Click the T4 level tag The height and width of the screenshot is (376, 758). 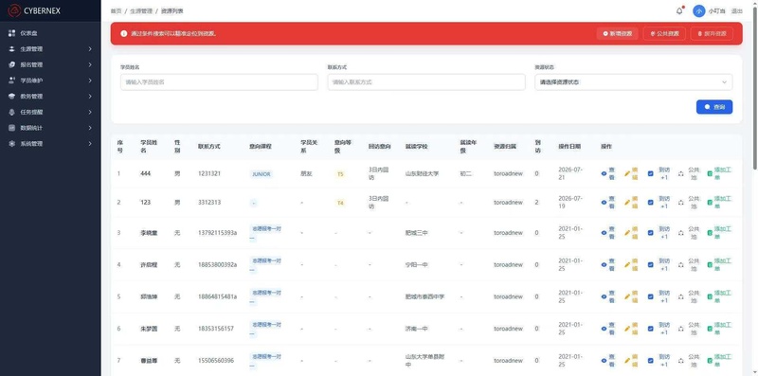[340, 203]
